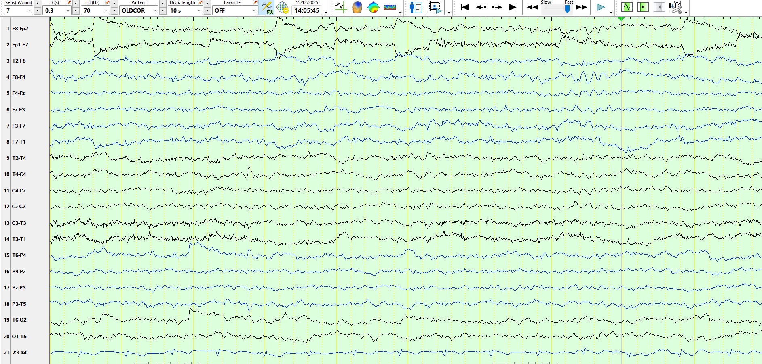This screenshot has height=364, width=762.
Task: Step the TC(s) value up
Action: coord(76,3)
